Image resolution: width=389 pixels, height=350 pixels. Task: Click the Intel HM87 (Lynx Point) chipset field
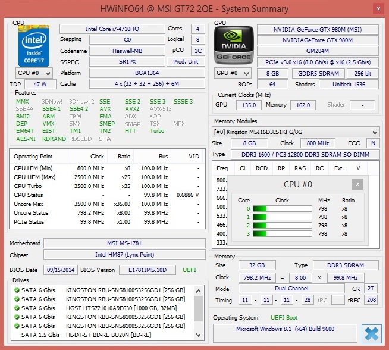click(x=124, y=254)
